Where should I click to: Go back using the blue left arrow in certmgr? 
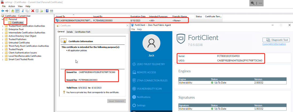(3, 11)
